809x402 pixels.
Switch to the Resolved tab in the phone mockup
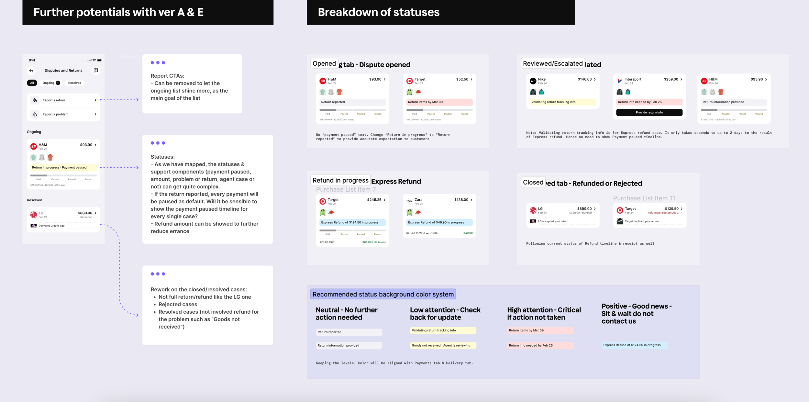[x=75, y=83]
